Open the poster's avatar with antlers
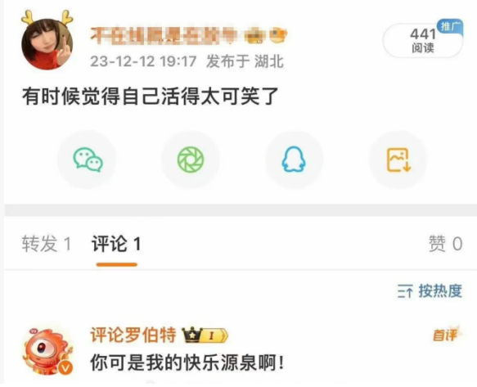 click(47, 40)
